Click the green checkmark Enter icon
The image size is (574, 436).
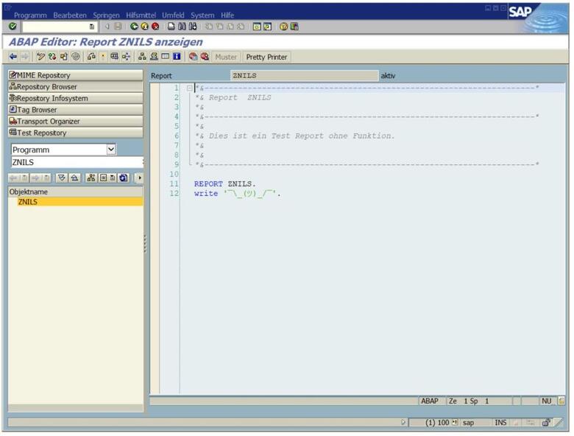coord(13,27)
